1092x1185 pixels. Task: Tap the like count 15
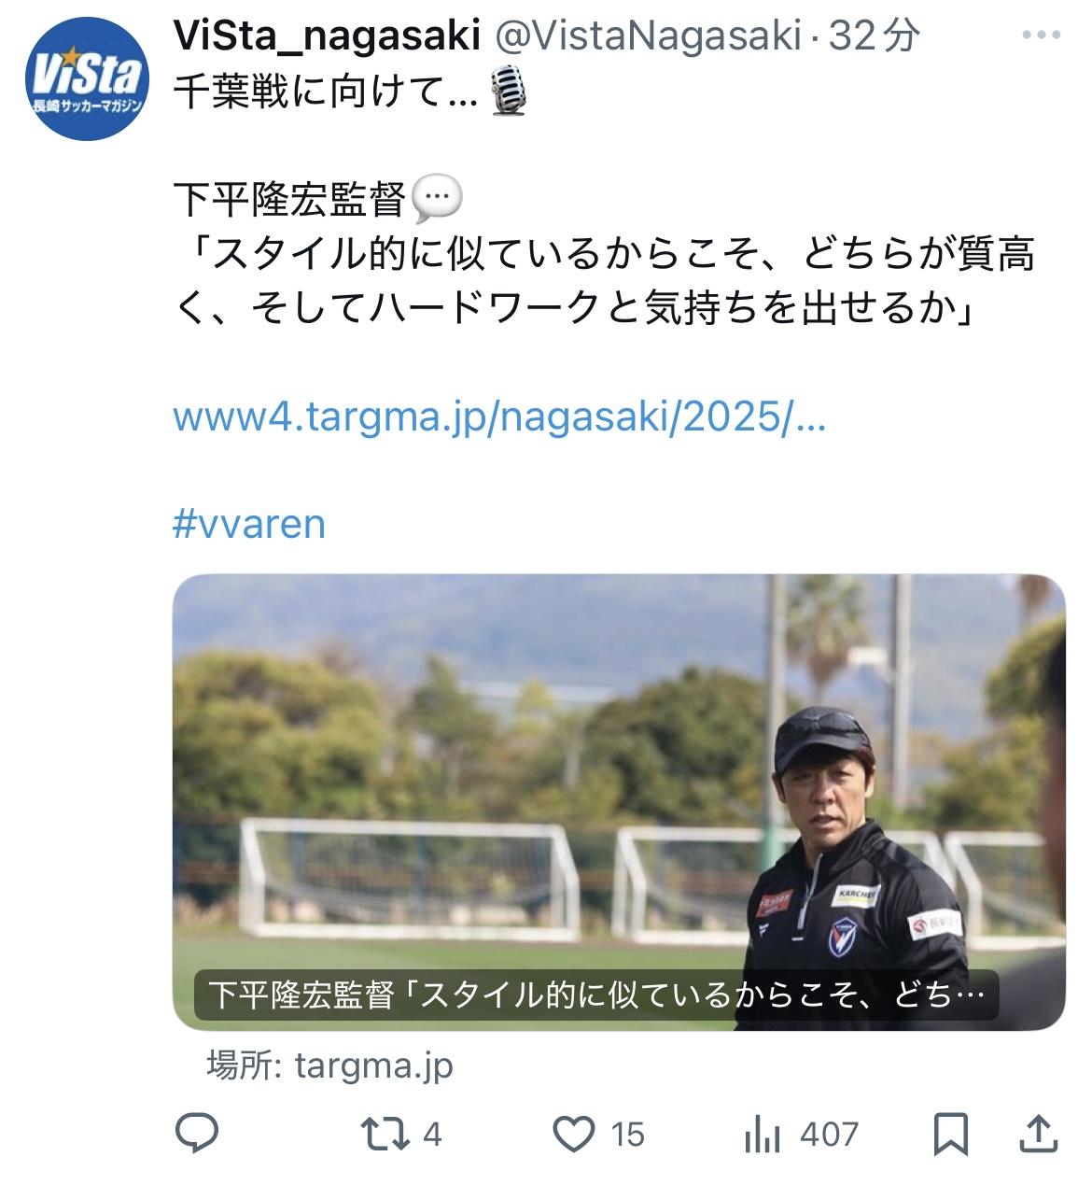tap(627, 1135)
